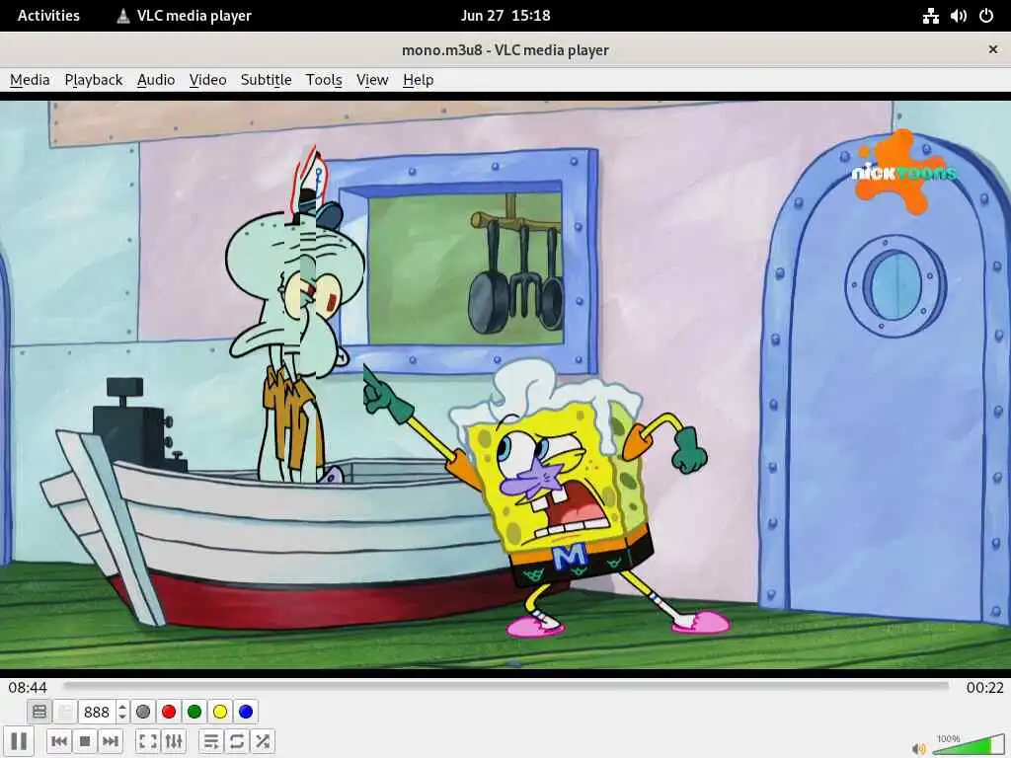1011x758 pixels.
Task: Toggle remaining time display 00:22
Action: coord(984,687)
